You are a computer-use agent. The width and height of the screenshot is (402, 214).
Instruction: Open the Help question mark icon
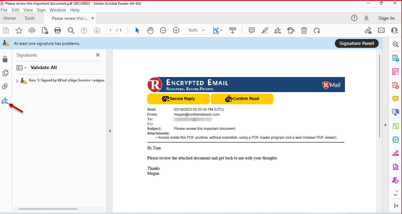coord(354,18)
